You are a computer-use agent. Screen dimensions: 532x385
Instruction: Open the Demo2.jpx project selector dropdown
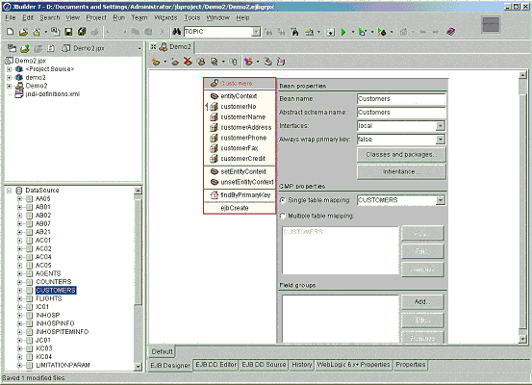tap(139, 49)
